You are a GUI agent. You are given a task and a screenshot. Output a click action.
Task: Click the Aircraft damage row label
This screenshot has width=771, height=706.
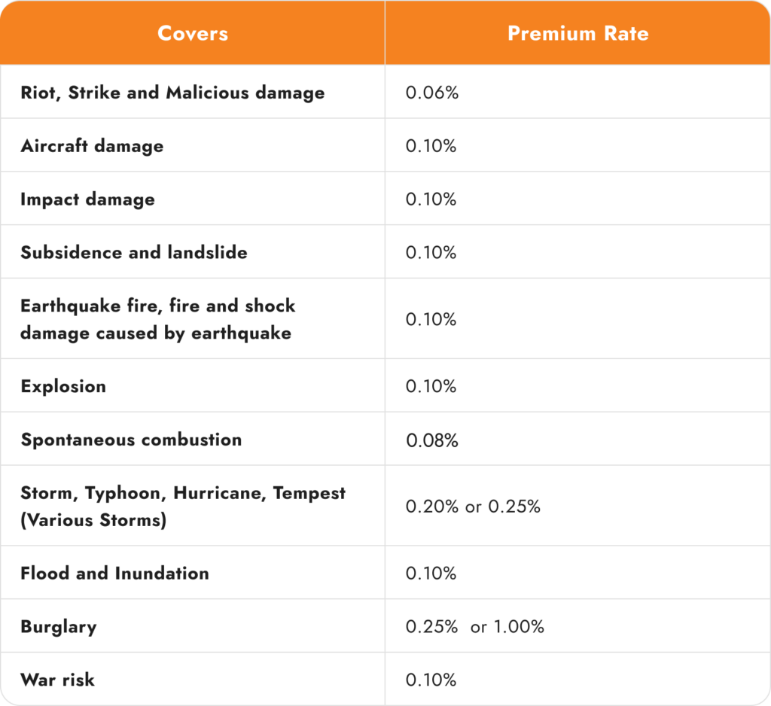92,146
